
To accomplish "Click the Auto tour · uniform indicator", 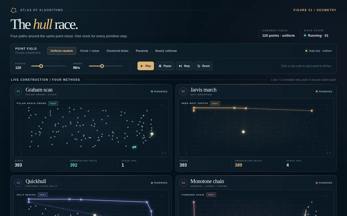I will (319, 51).
